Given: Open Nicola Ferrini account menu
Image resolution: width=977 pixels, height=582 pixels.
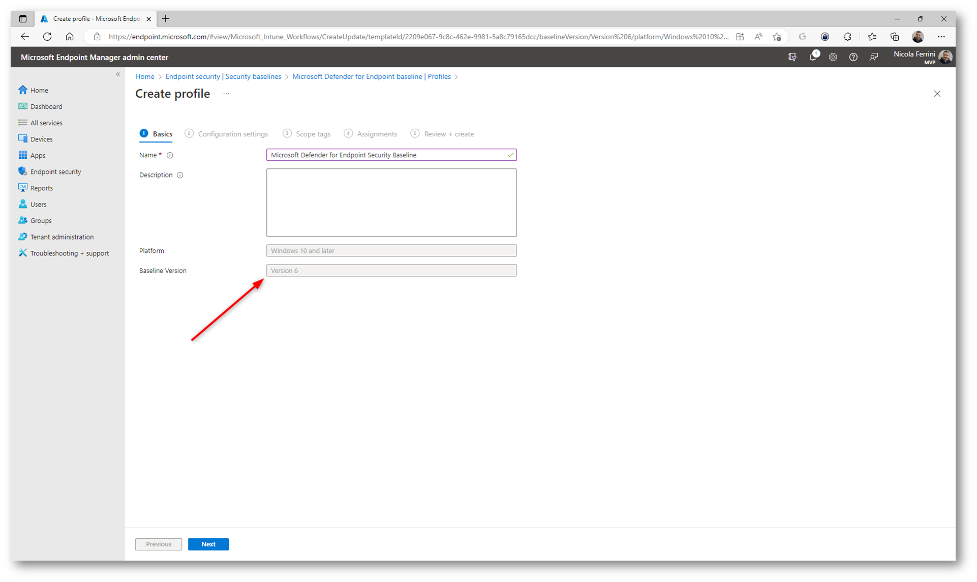Looking at the screenshot, I should click(923, 57).
